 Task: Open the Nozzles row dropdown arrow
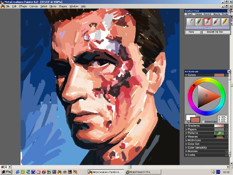pos(226,151)
